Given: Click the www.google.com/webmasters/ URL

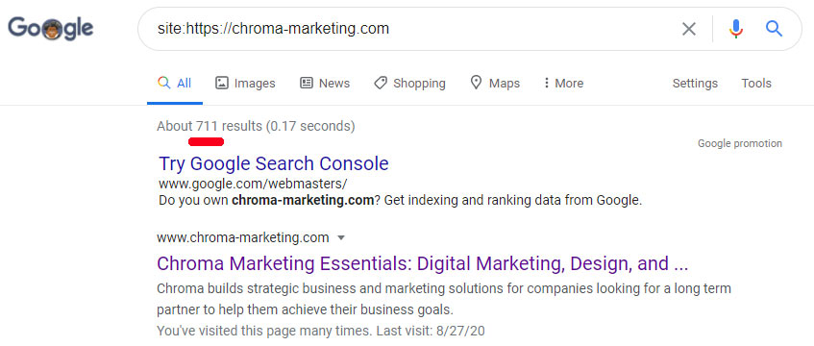Looking at the screenshot, I should pos(253,184).
